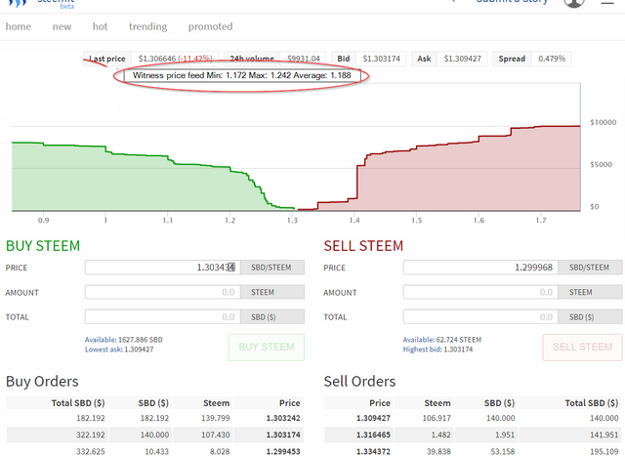The height and width of the screenshot is (456, 625).
Task: Click the Steemit logo icon
Action: 18,3
